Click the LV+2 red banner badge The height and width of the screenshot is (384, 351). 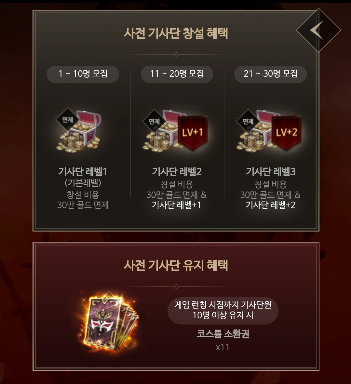tap(286, 132)
